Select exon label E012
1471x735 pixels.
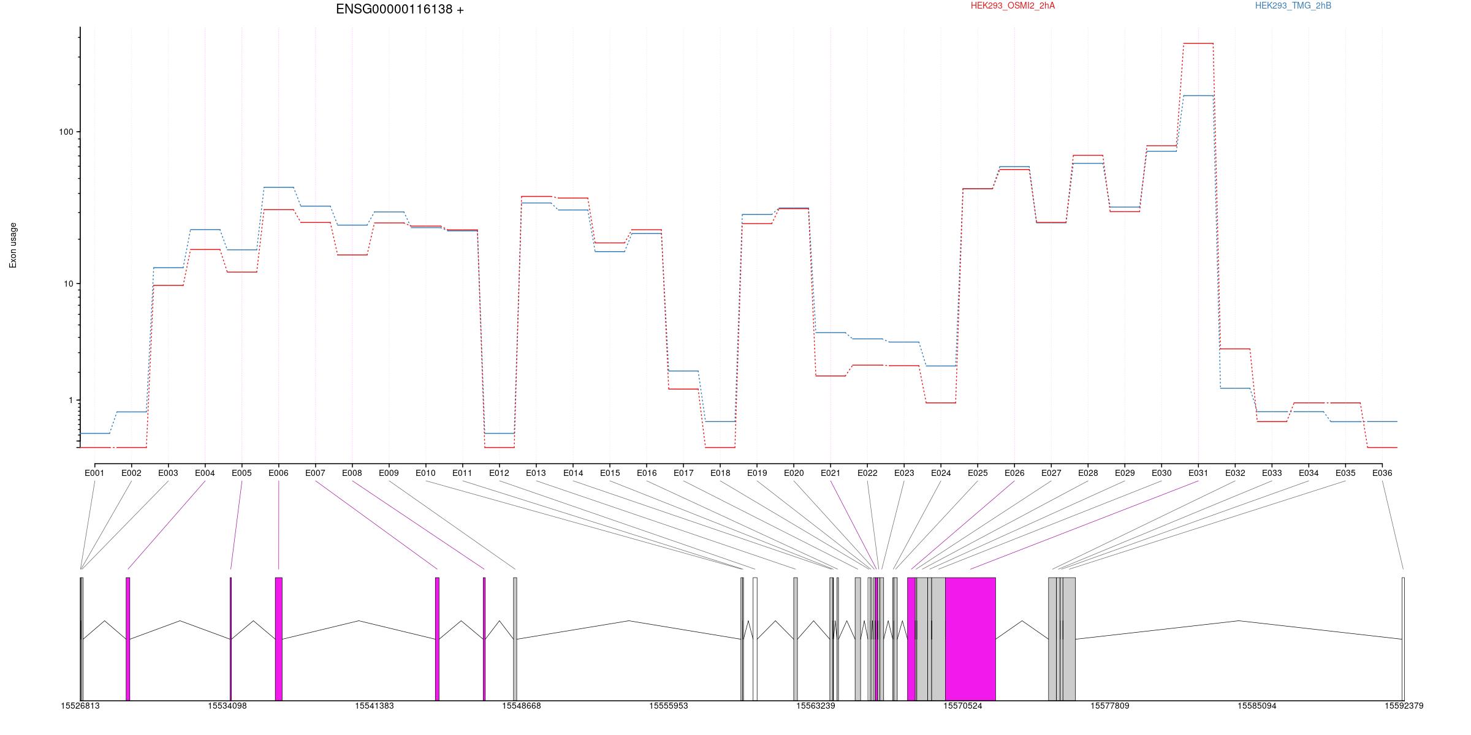point(499,473)
